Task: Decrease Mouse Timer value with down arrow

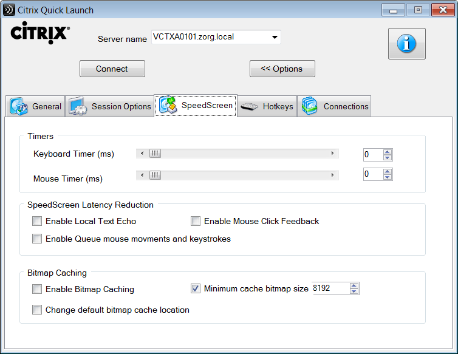Action: click(x=388, y=177)
